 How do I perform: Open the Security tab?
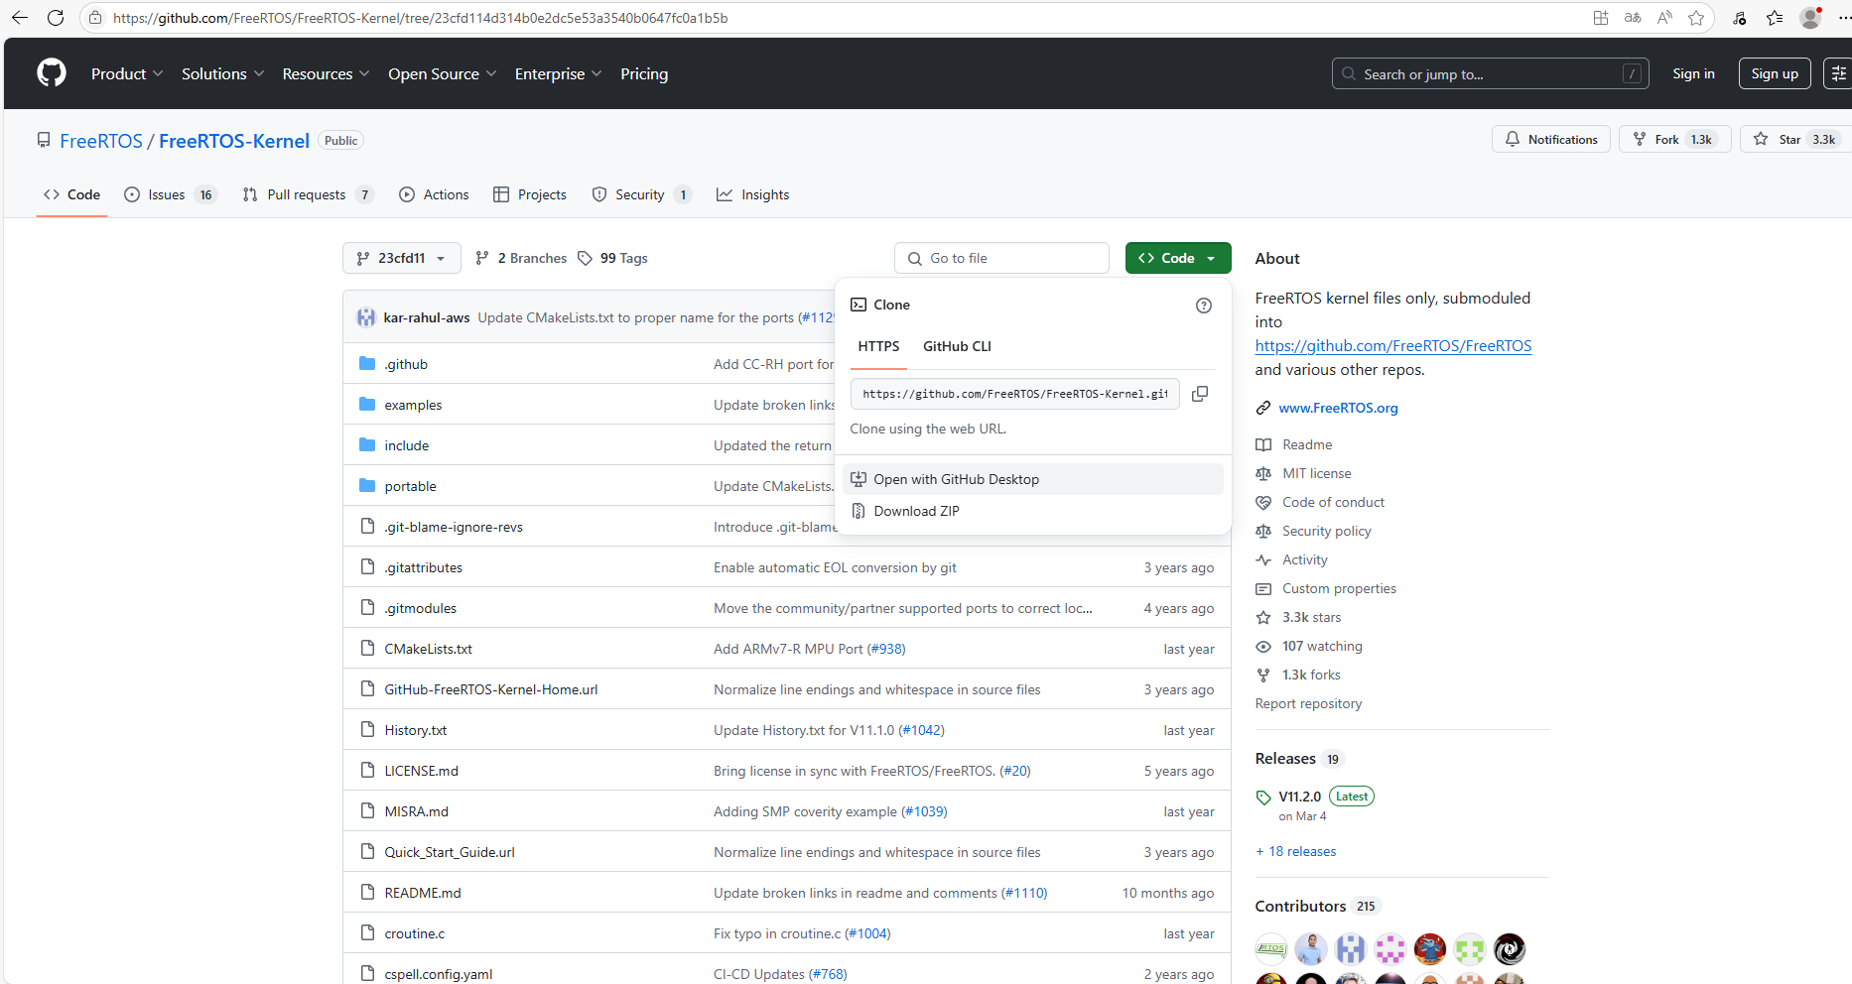(641, 194)
